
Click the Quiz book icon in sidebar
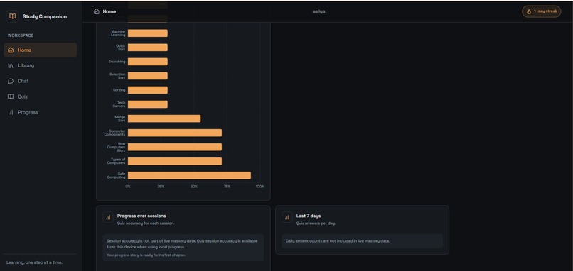coord(11,96)
